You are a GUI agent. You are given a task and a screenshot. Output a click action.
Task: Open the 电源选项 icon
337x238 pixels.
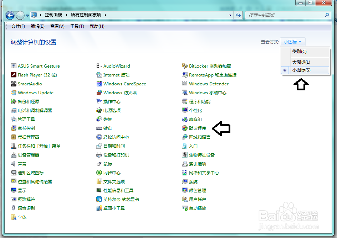tap(99, 110)
